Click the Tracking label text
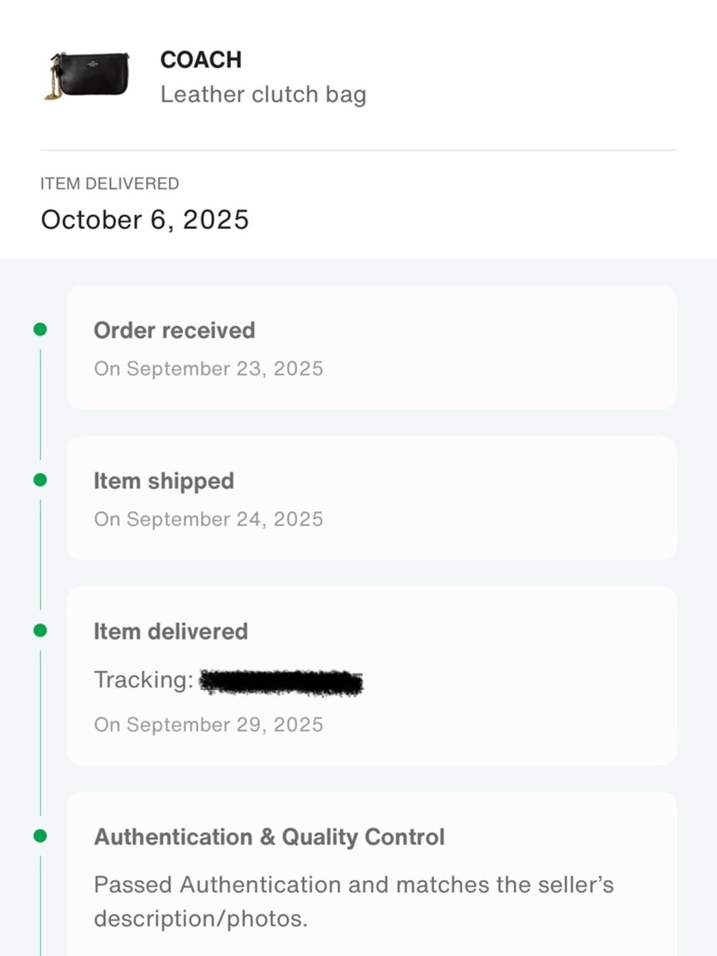Image resolution: width=717 pixels, height=956 pixels. [143, 679]
